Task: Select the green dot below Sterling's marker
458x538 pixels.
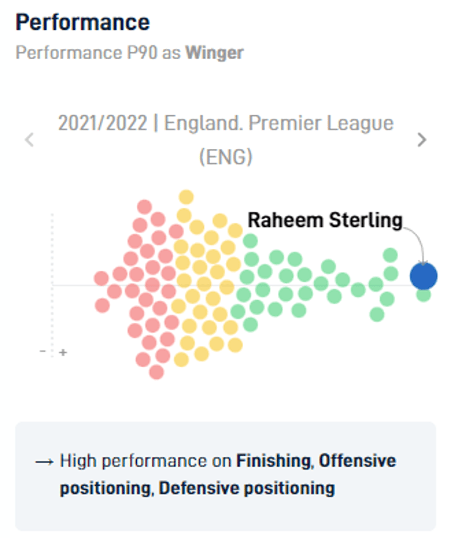Action: [424, 297]
